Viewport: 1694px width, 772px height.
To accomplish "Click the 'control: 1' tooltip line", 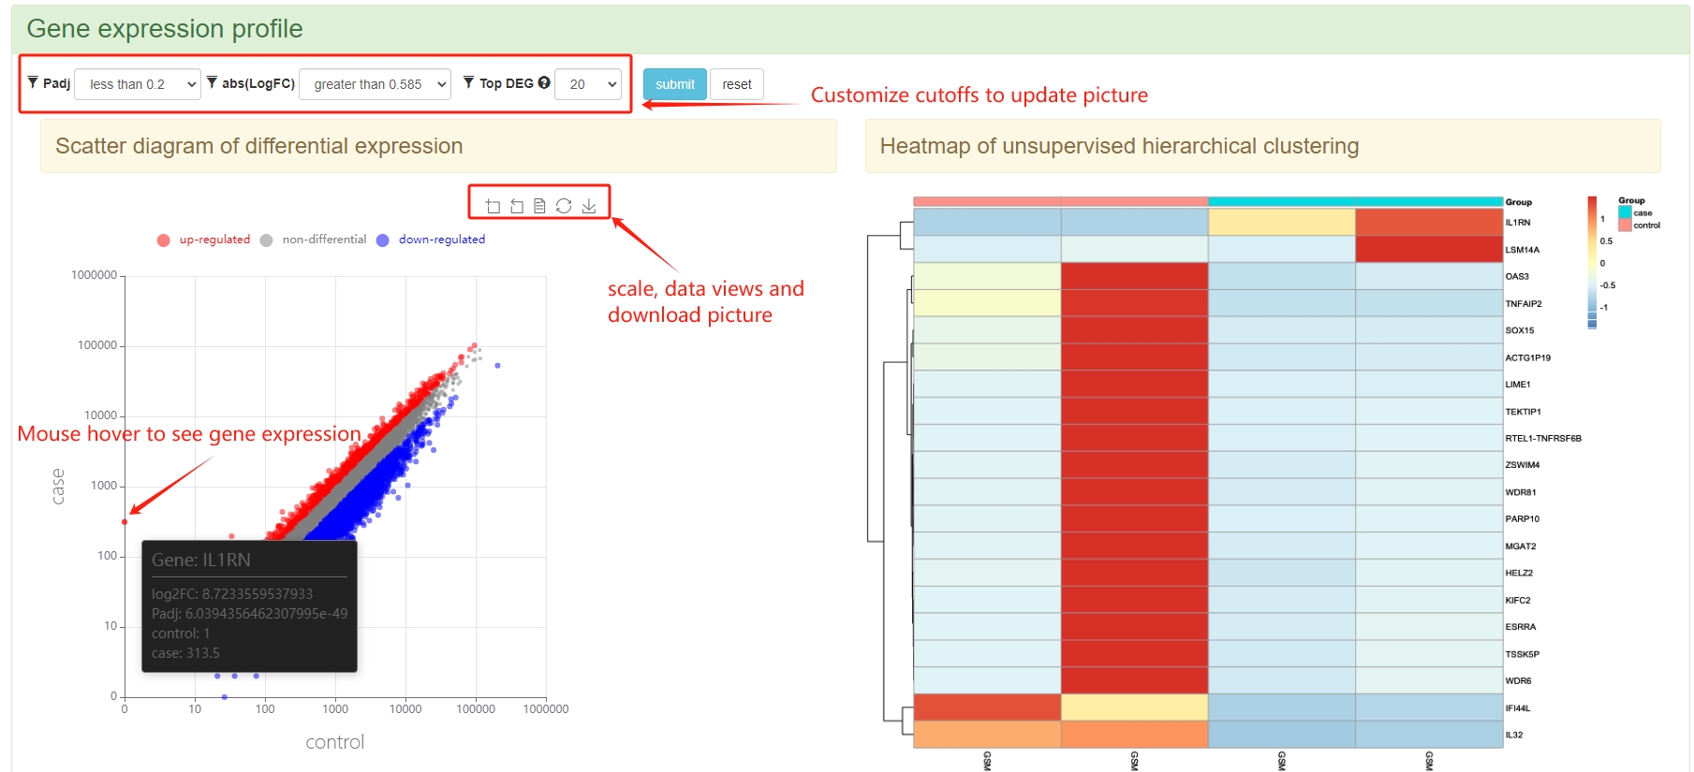I will point(181,634).
